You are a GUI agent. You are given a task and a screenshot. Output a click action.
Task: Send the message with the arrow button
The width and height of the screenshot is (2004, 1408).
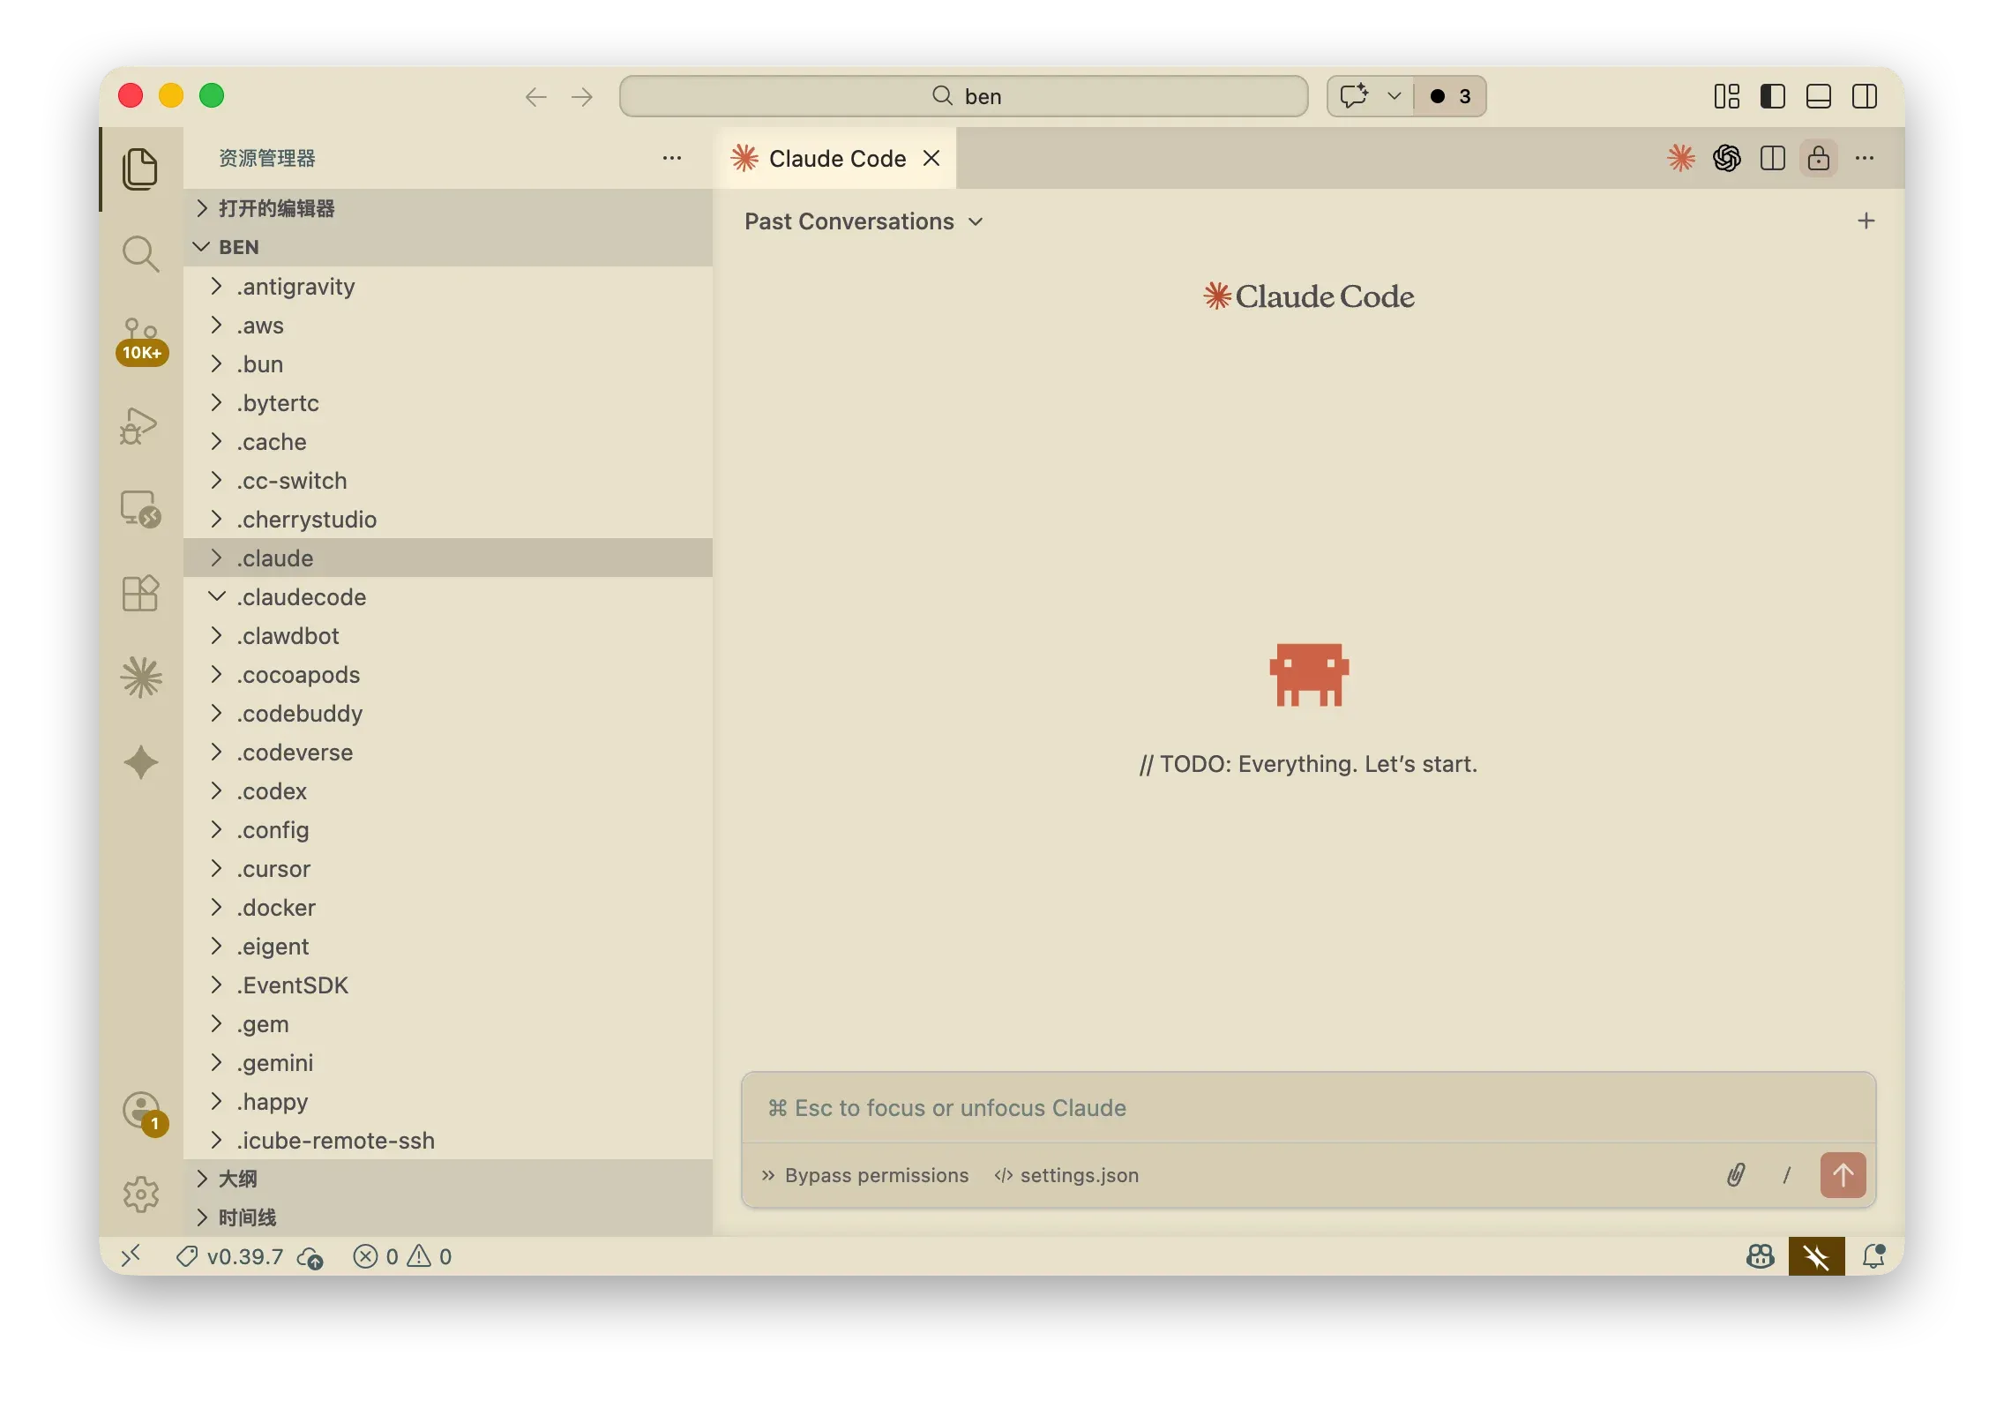pyautogui.click(x=1843, y=1174)
